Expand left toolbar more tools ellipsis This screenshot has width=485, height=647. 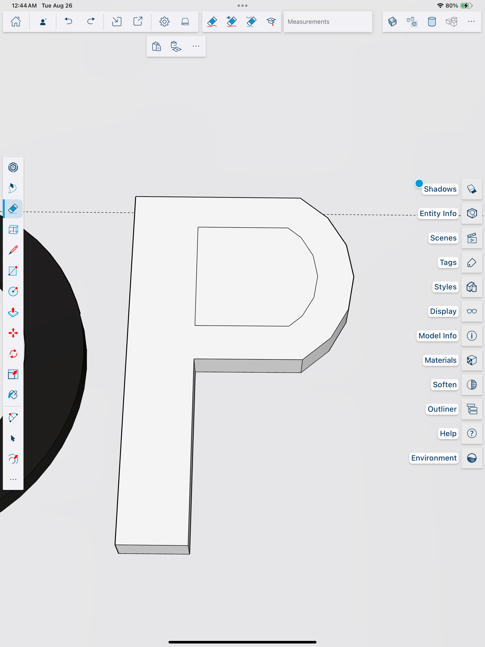(13, 479)
